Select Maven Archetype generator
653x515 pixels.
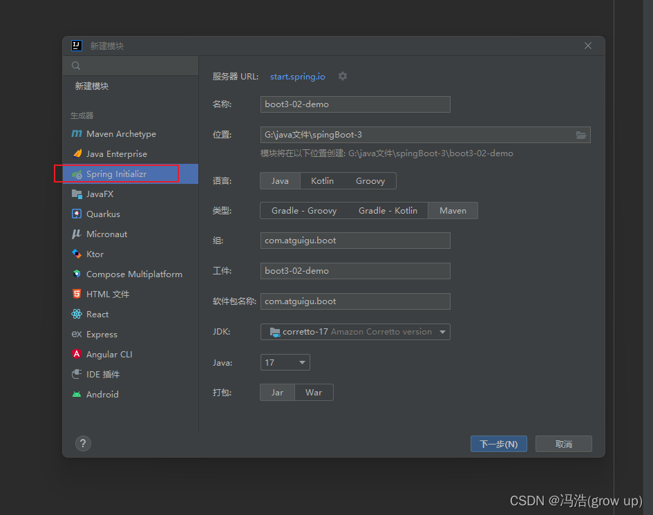coord(131,133)
